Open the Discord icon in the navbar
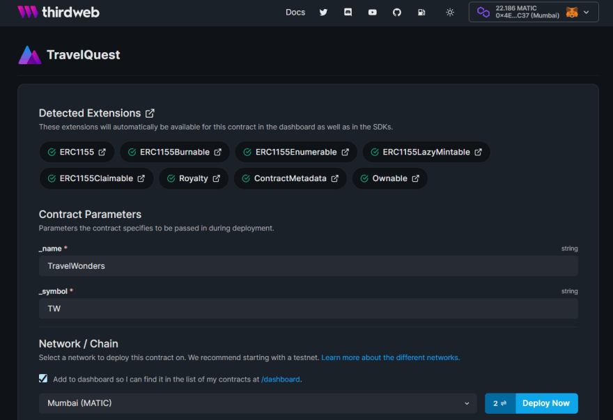 tap(348, 12)
